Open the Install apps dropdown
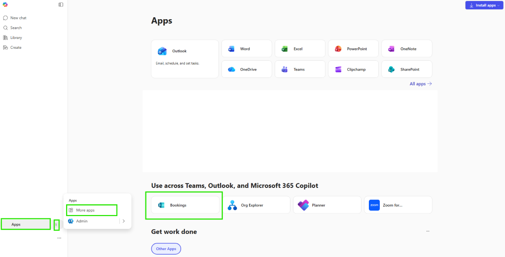This screenshot has width=505, height=257. coord(484,5)
